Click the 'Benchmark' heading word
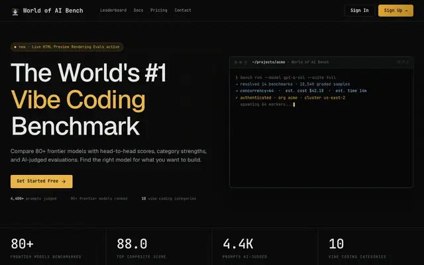 pyautogui.click(x=75, y=126)
